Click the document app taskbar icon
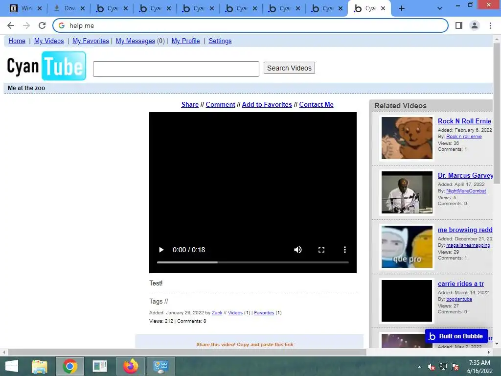This screenshot has width=501, height=376. click(100, 366)
